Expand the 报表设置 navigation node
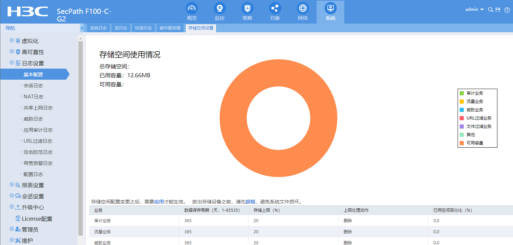This screenshot has height=245, width=513. point(12,185)
